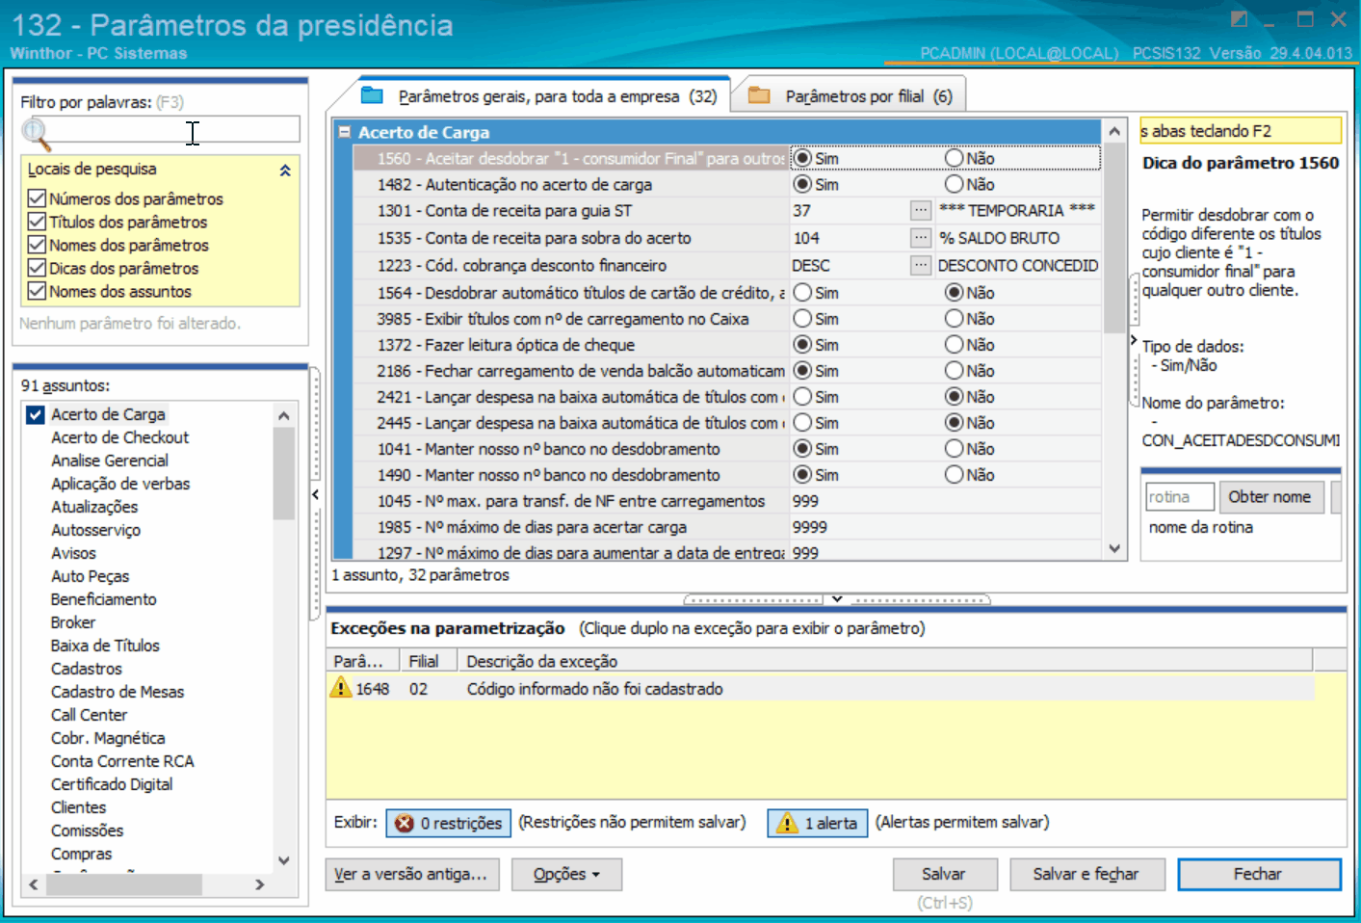The width and height of the screenshot is (1361, 923).
Task: Select Baixa de Títulos subject
Action: 105,646
